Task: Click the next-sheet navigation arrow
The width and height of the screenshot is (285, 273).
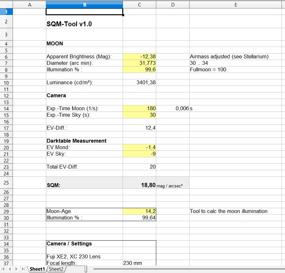Action: 16,269
